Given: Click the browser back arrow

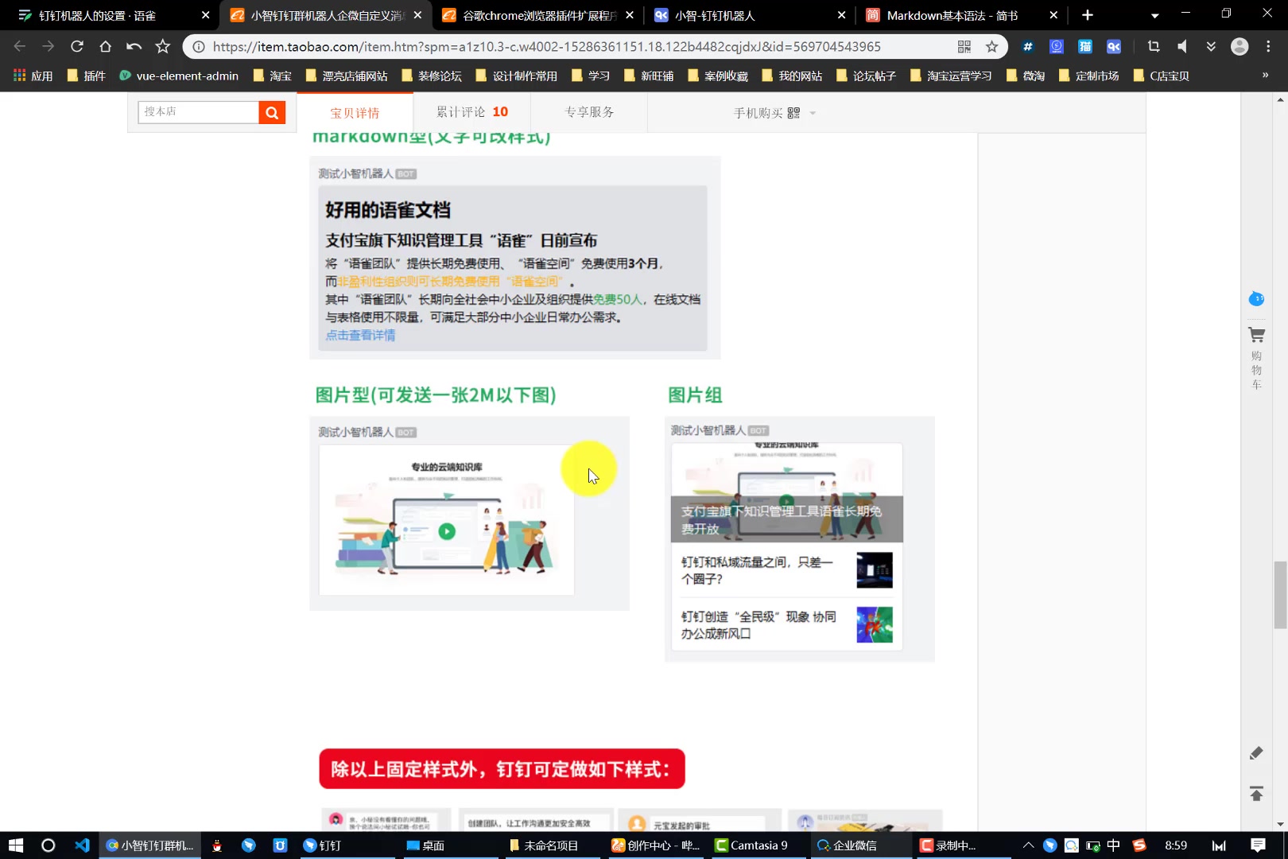Looking at the screenshot, I should [x=20, y=46].
